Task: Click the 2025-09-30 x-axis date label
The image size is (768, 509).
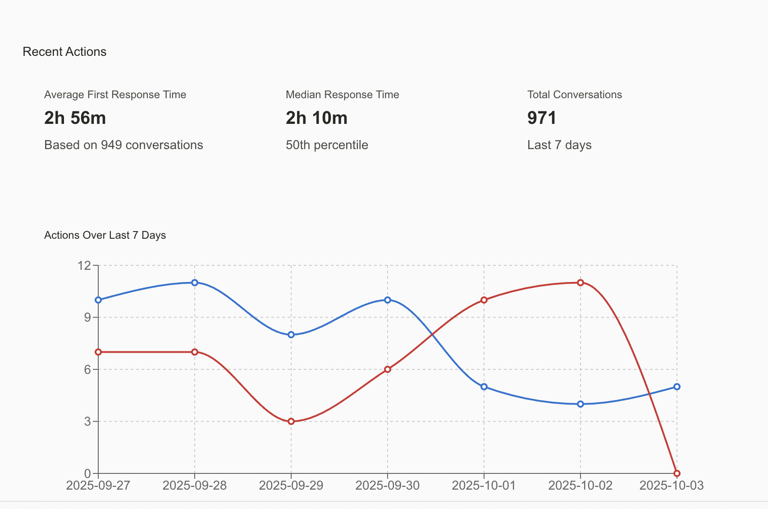Action: (388, 486)
